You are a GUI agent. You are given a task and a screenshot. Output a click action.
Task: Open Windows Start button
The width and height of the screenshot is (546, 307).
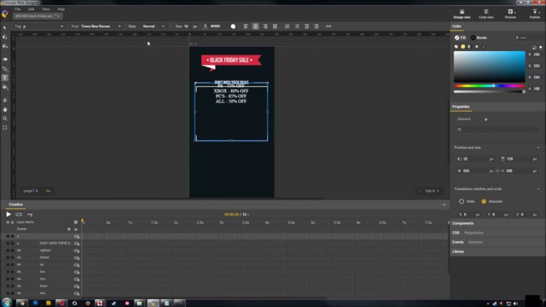point(6,303)
